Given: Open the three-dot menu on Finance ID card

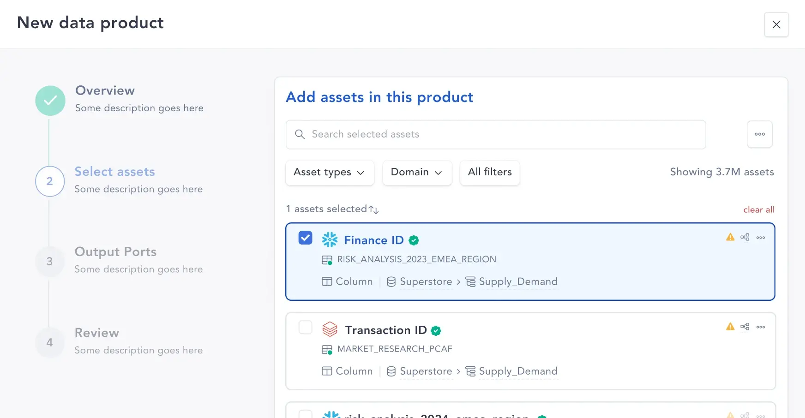Looking at the screenshot, I should click(761, 238).
